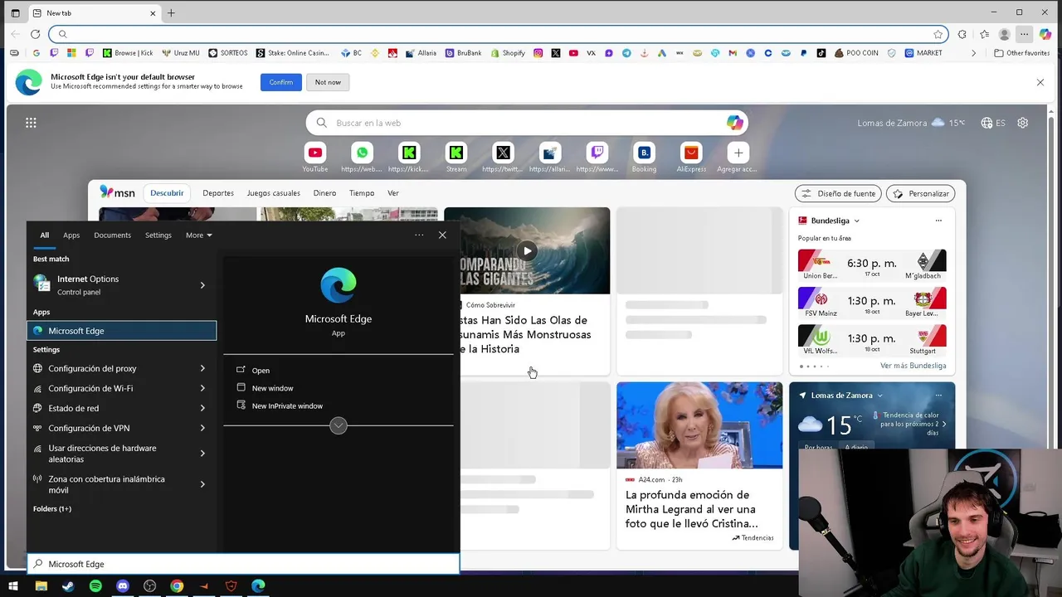Open Discord from the taskbar

tap(123, 586)
